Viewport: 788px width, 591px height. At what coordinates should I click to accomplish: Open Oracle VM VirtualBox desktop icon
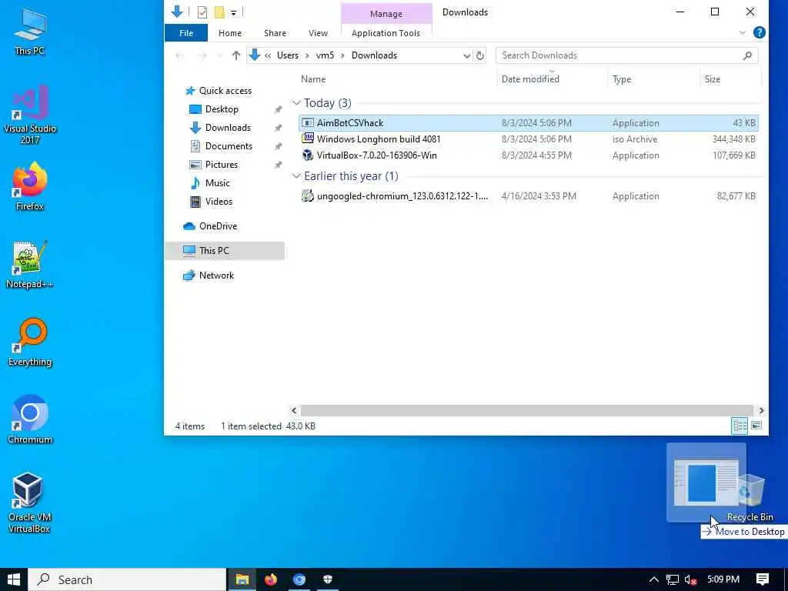click(28, 503)
